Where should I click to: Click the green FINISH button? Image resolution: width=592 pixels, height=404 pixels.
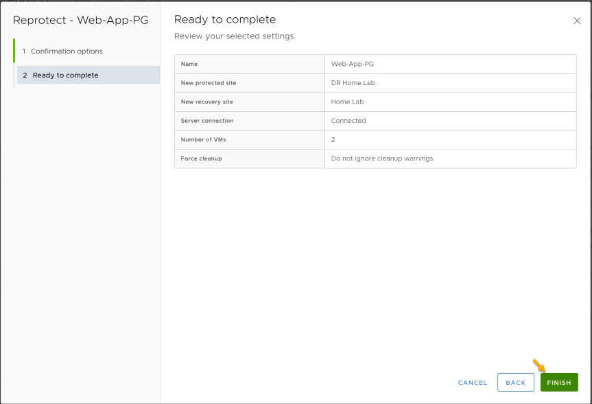(x=559, y=382)
